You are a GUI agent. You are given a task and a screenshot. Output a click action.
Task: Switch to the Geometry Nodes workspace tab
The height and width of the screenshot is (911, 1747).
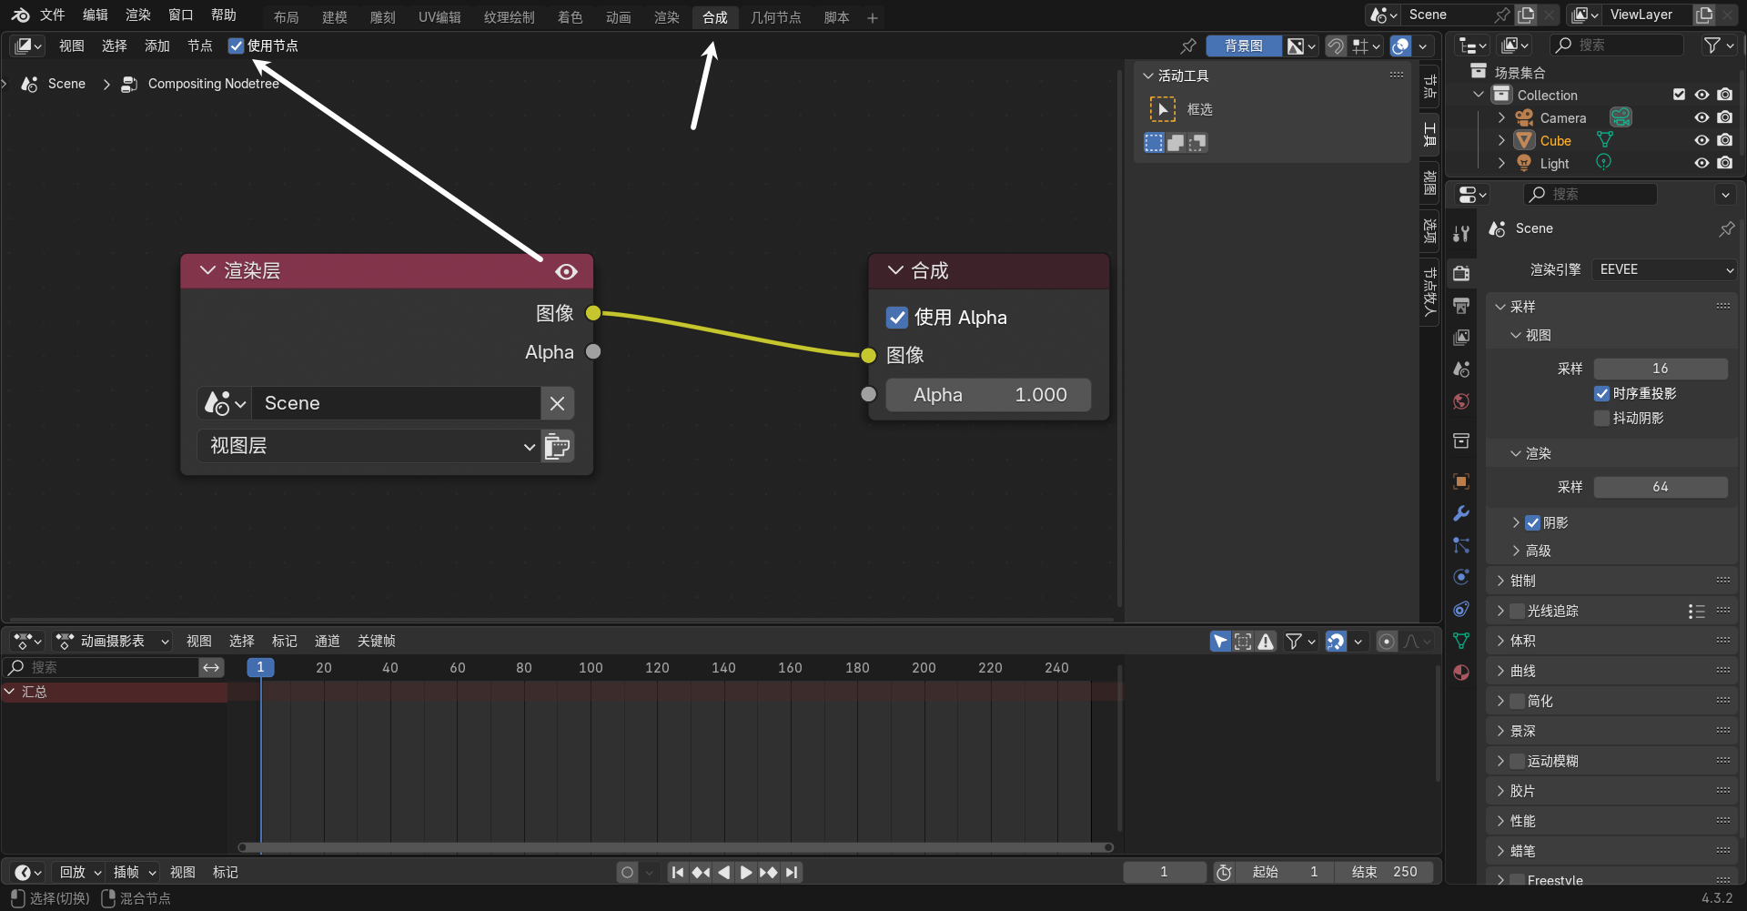click(775, 17)
